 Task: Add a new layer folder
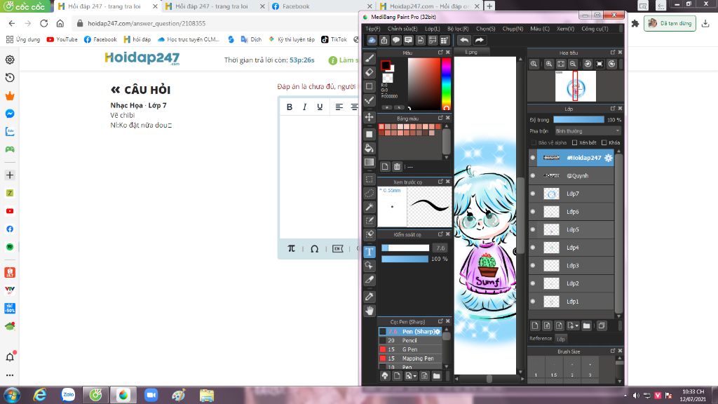click(587, 325)
